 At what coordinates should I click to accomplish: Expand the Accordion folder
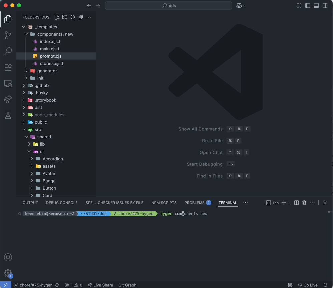click(32, 159)
